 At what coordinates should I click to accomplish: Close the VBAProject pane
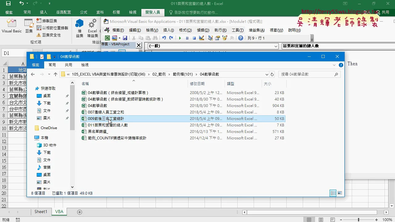pyautogui.click(x=139, y=45)
